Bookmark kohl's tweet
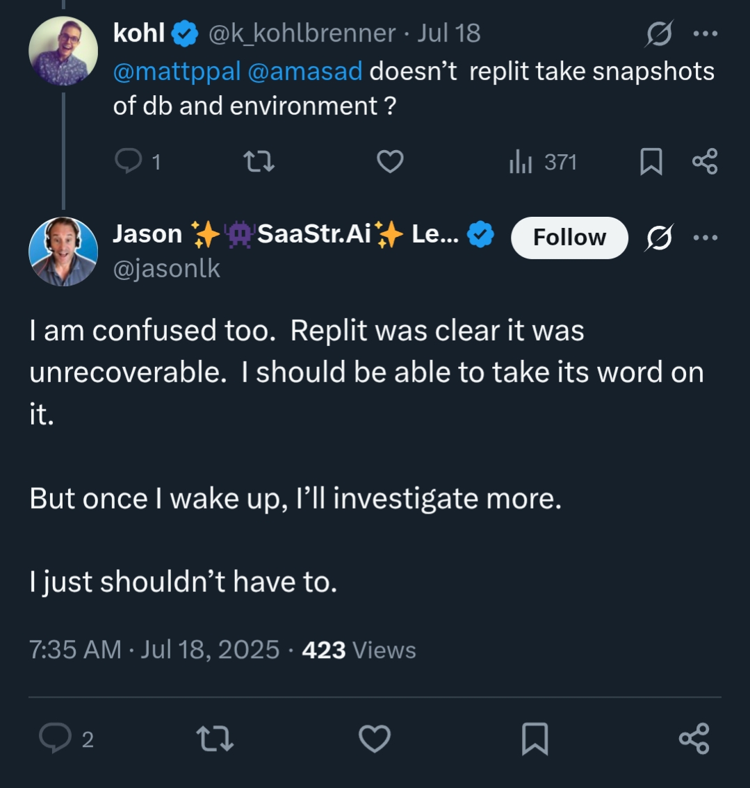Screen dimensions: 750x788 tap(651, 162)
